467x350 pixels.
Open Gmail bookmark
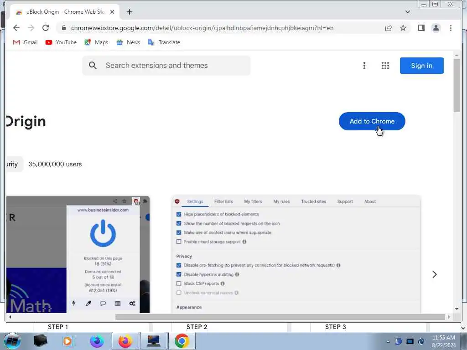pos(26,42)
